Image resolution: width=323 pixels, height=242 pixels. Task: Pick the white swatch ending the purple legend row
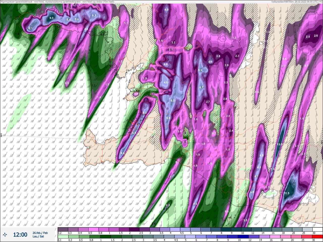[317, 230]
